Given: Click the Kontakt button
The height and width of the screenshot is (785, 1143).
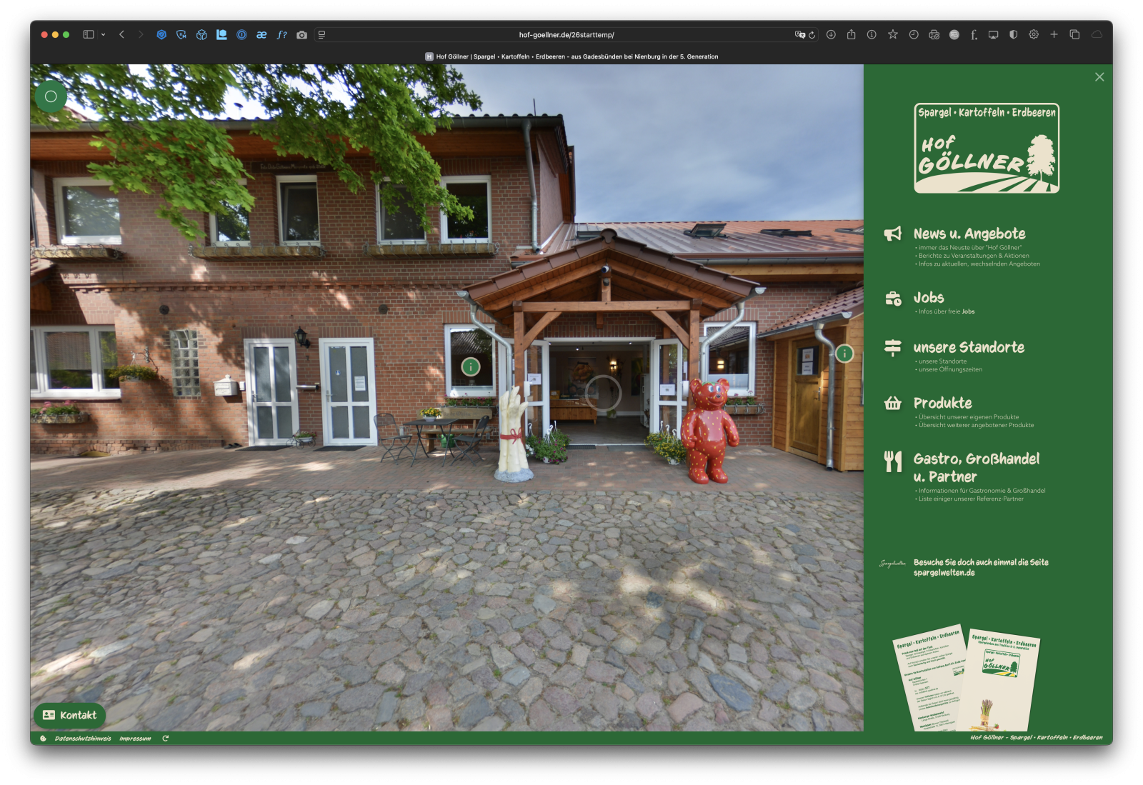Looking at the screenshot, I should (x=70, y=715).
